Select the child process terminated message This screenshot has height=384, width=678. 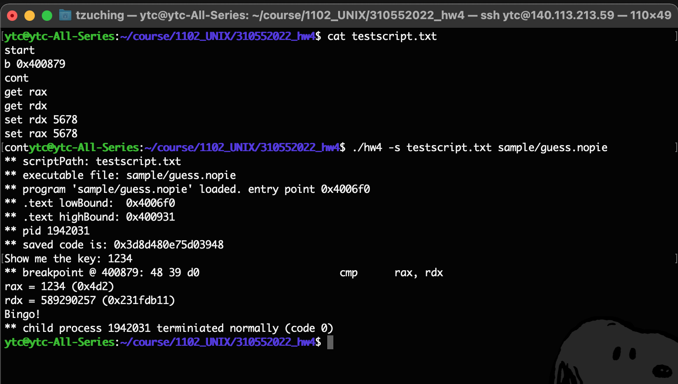(170, 328)
